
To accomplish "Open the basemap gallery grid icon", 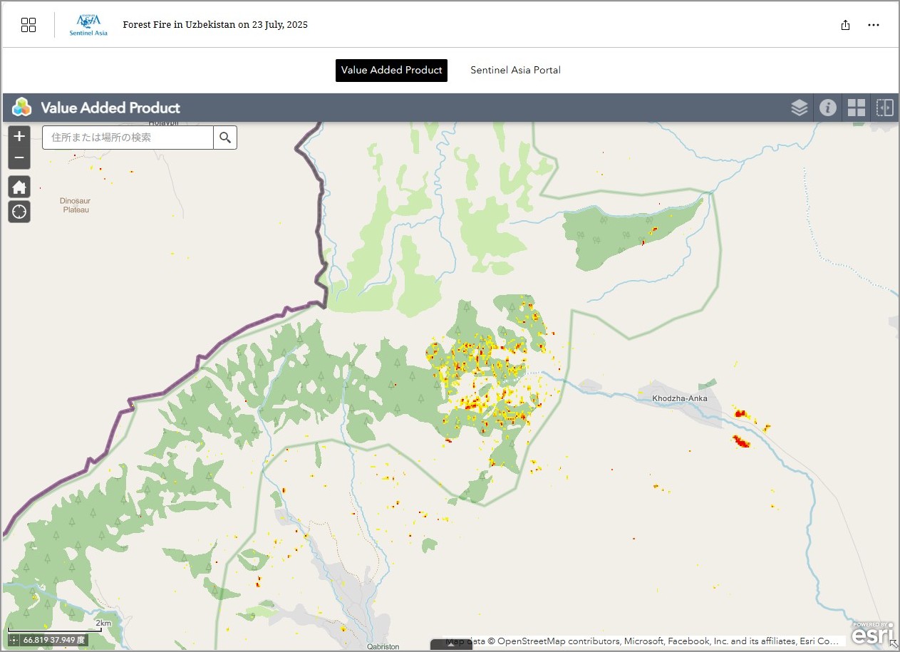I will coord(856,108).
